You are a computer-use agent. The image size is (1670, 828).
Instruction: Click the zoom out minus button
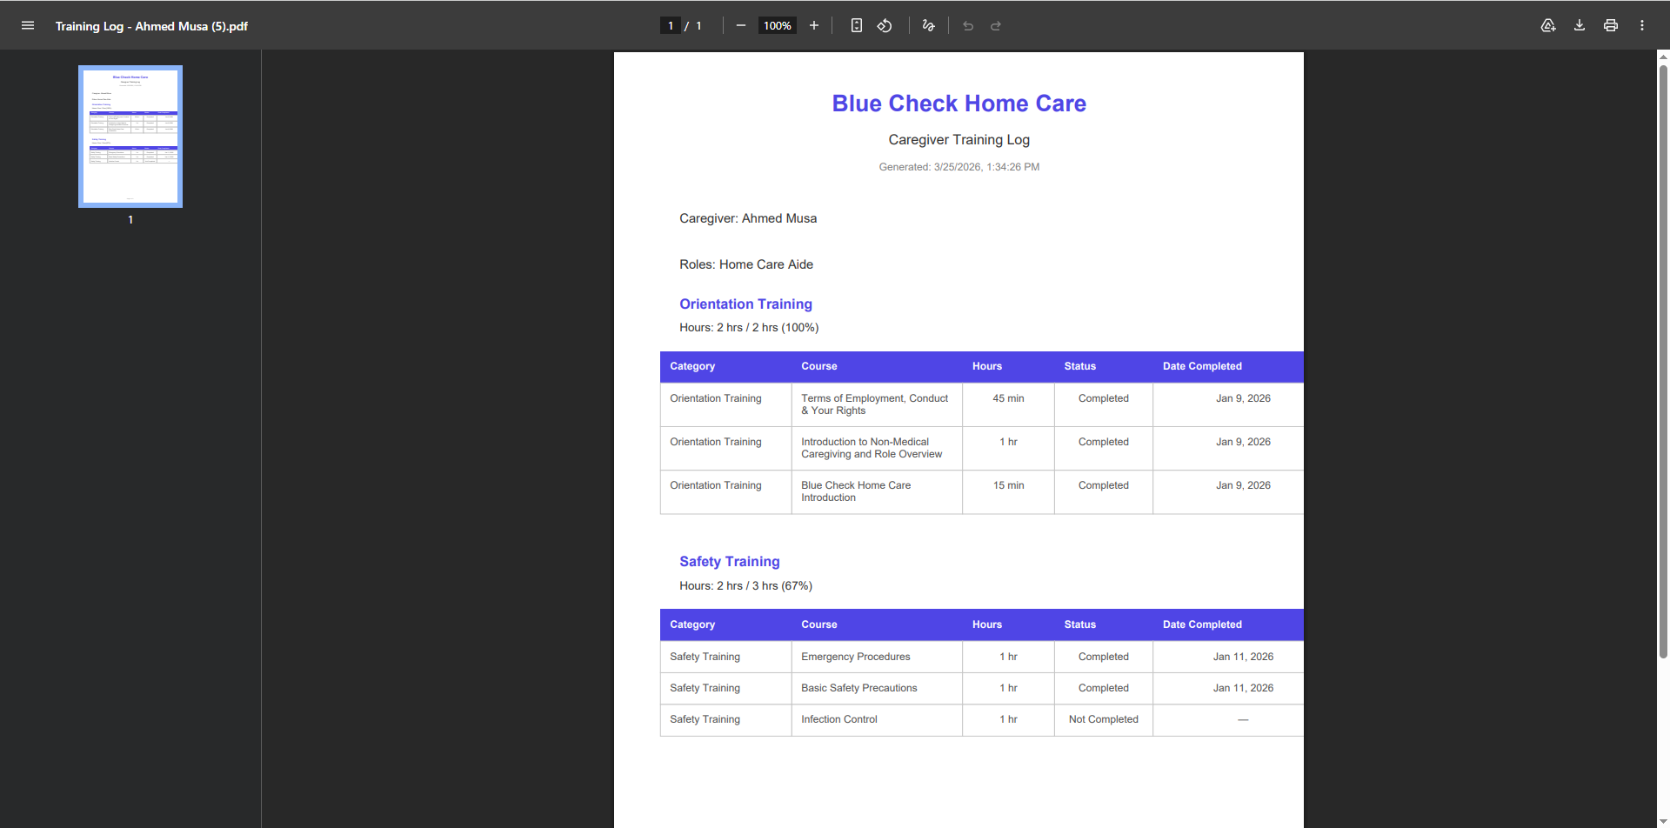coord(741,26)
